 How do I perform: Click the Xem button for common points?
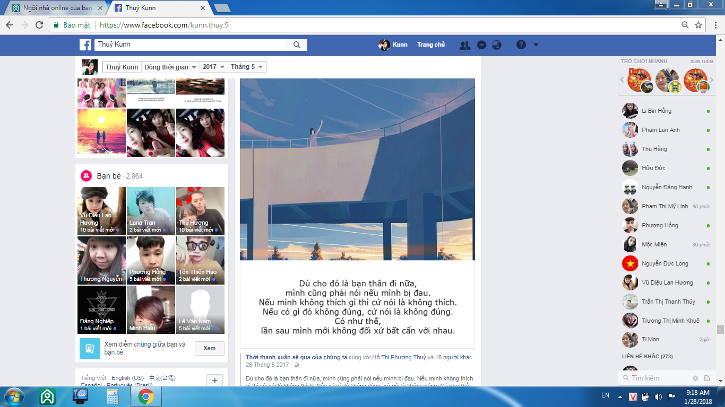click(x=209, y=348)
